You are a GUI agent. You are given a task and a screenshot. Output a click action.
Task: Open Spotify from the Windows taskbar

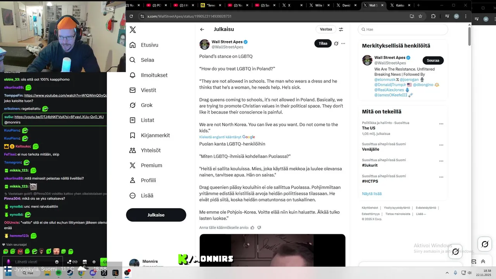(x=59, y=273)
